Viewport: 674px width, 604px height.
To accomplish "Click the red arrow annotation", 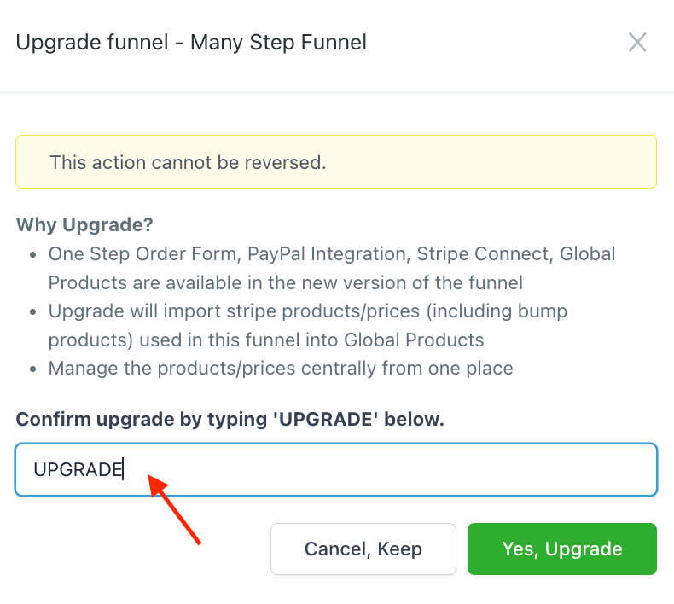I will (175, 509).
